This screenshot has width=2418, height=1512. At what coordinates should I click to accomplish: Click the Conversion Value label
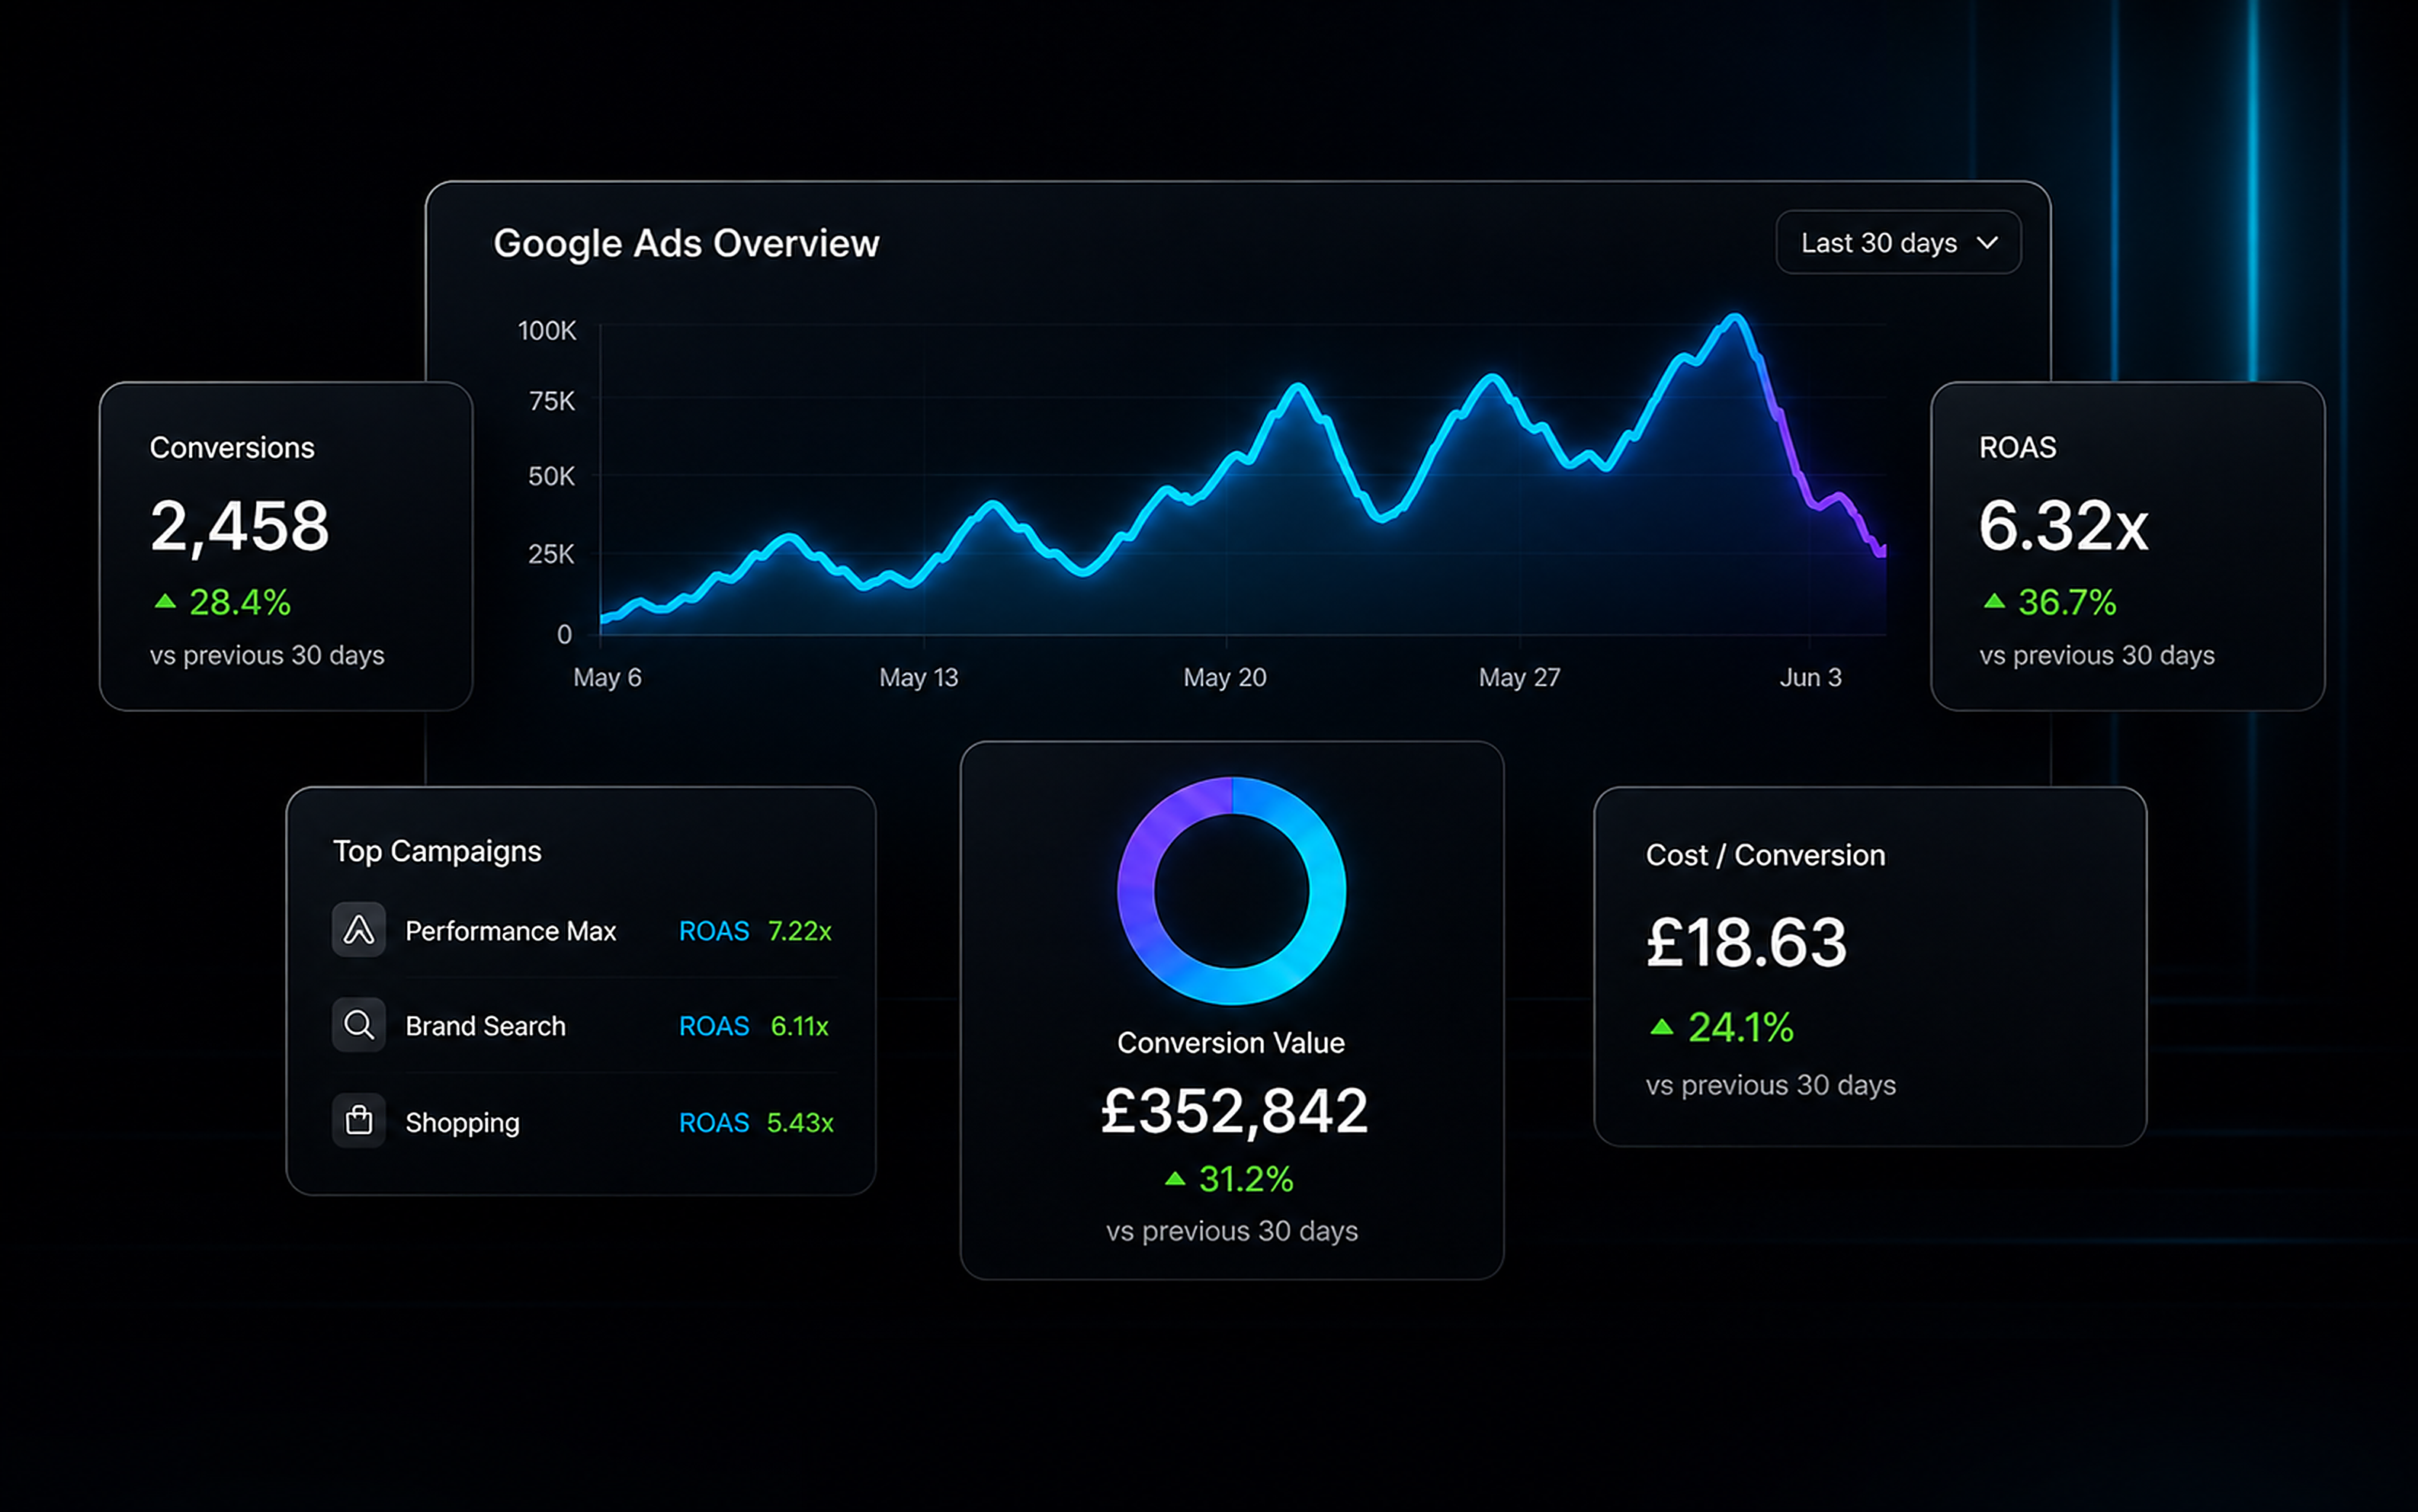click(1231, 1043)
